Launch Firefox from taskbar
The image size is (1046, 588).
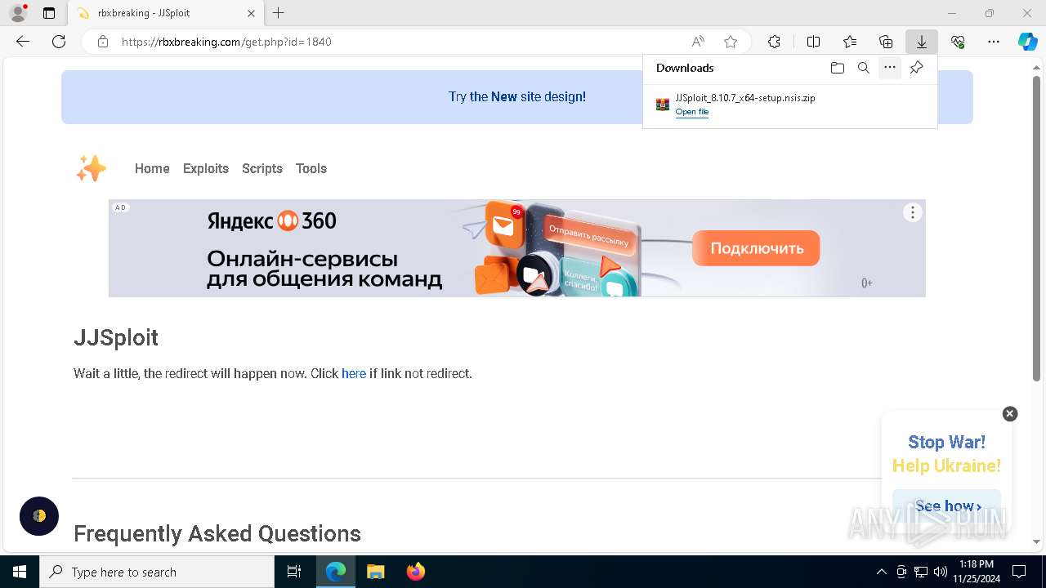[x=415, y=572]
